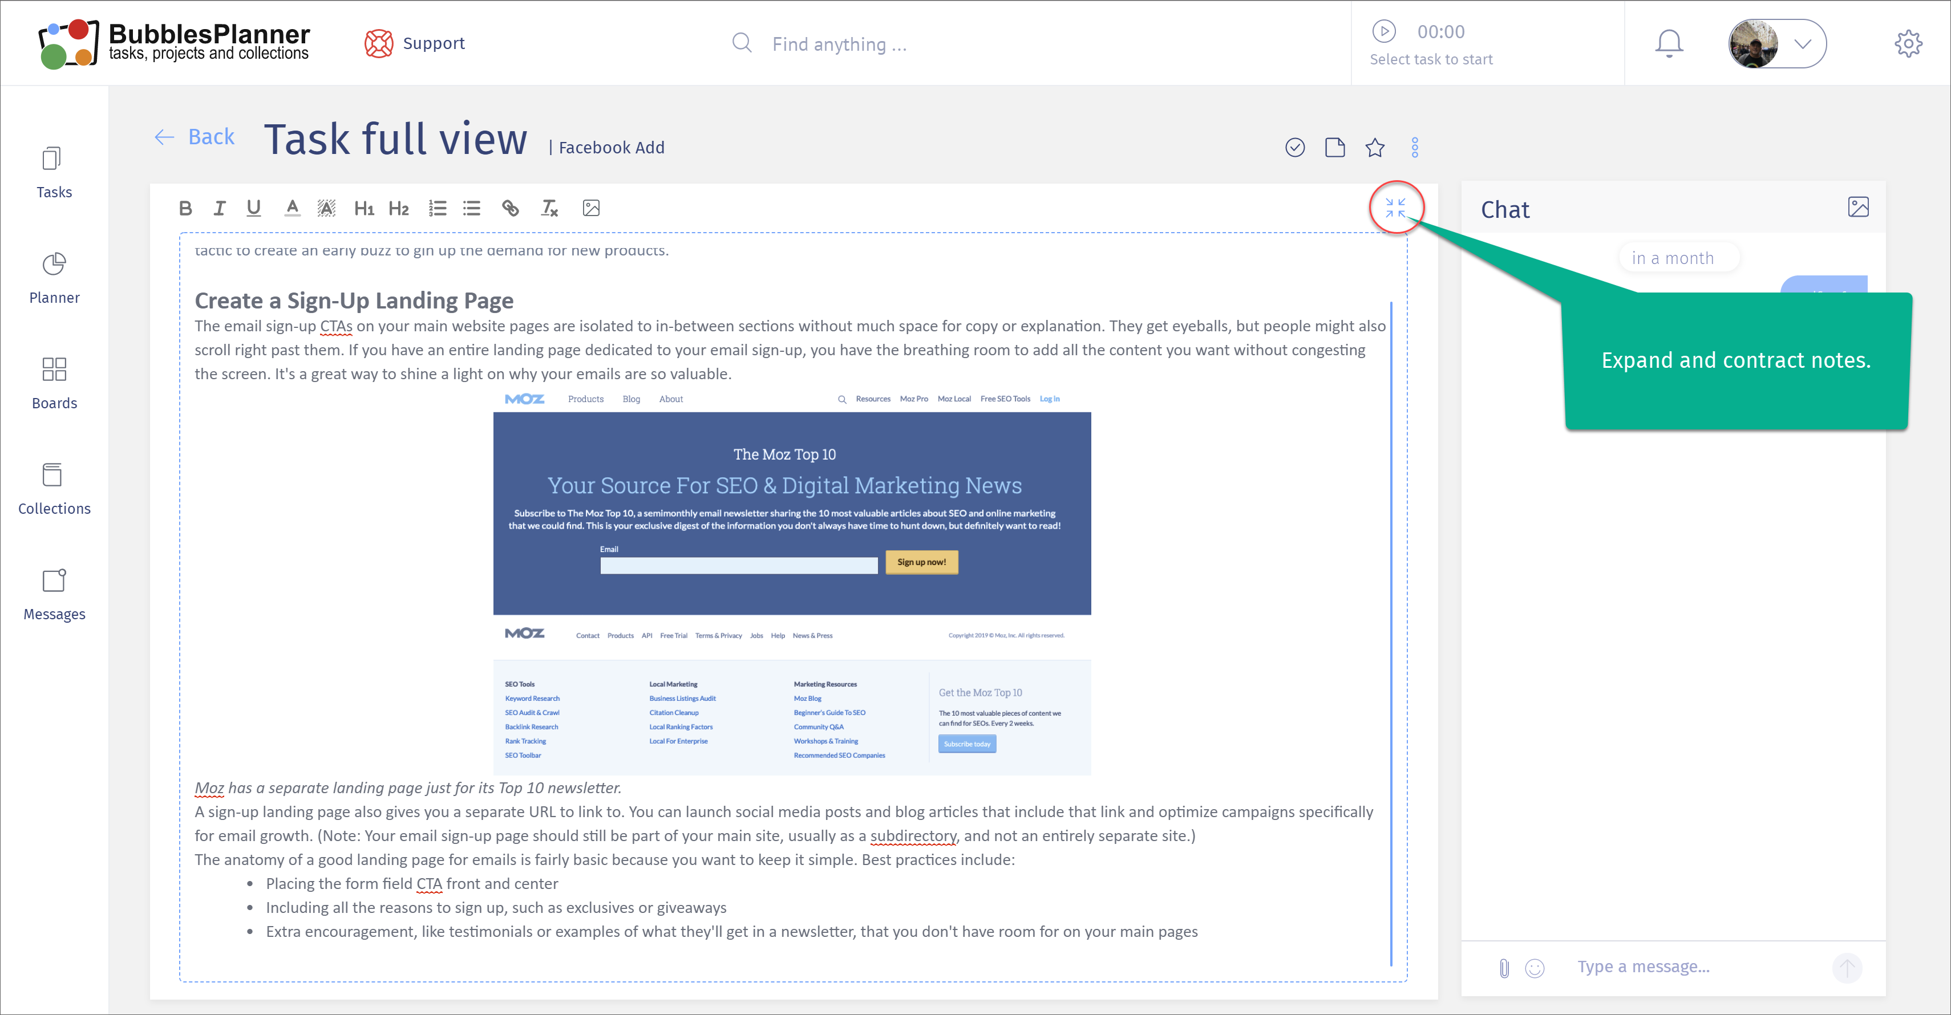This screenshot has width=1951, height=1015.
Task: Open the task note page icon
Action: tap(1335, 148)
